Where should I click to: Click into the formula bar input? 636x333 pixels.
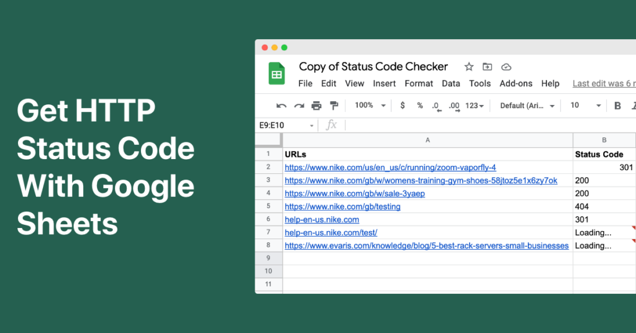pyautogui.click(x=491, y=125)
